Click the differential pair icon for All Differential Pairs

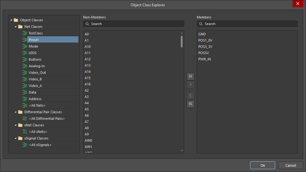[25, 119]
